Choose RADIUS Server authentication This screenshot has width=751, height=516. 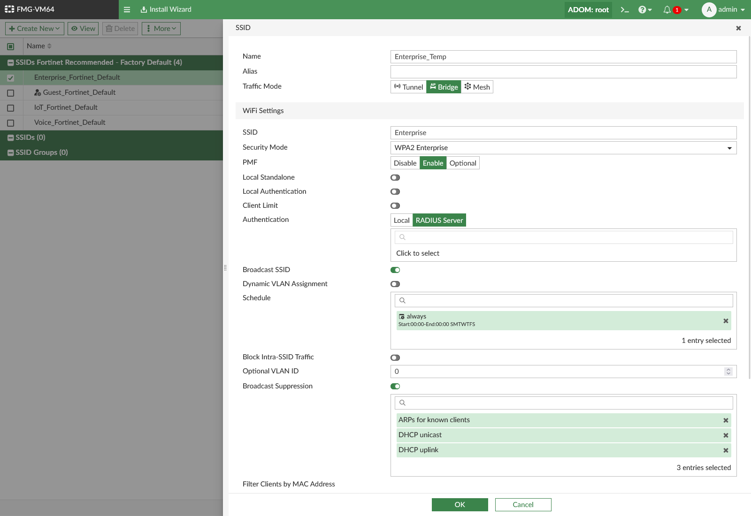pos(439,220)
